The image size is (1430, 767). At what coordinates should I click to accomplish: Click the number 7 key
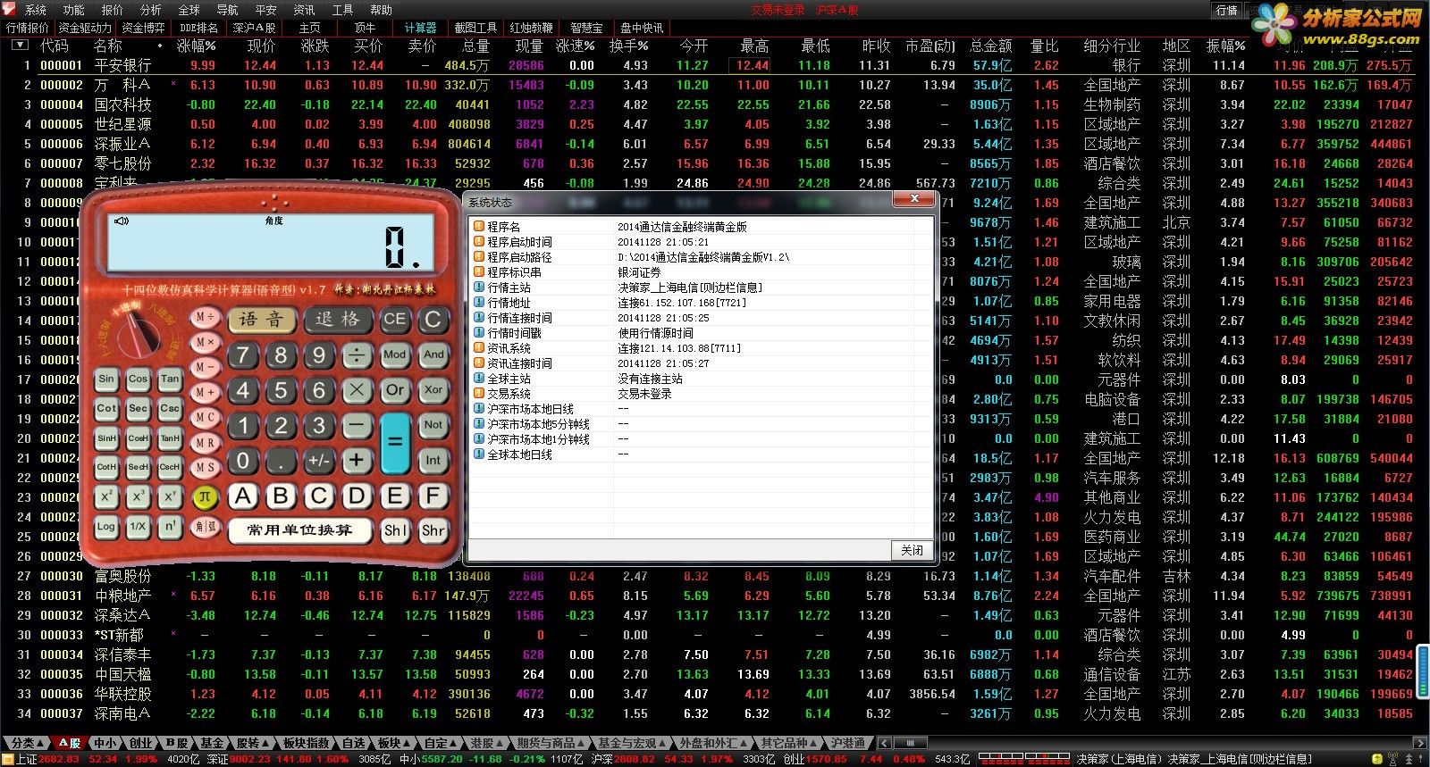pyautogui.click(x=243, y=355)
